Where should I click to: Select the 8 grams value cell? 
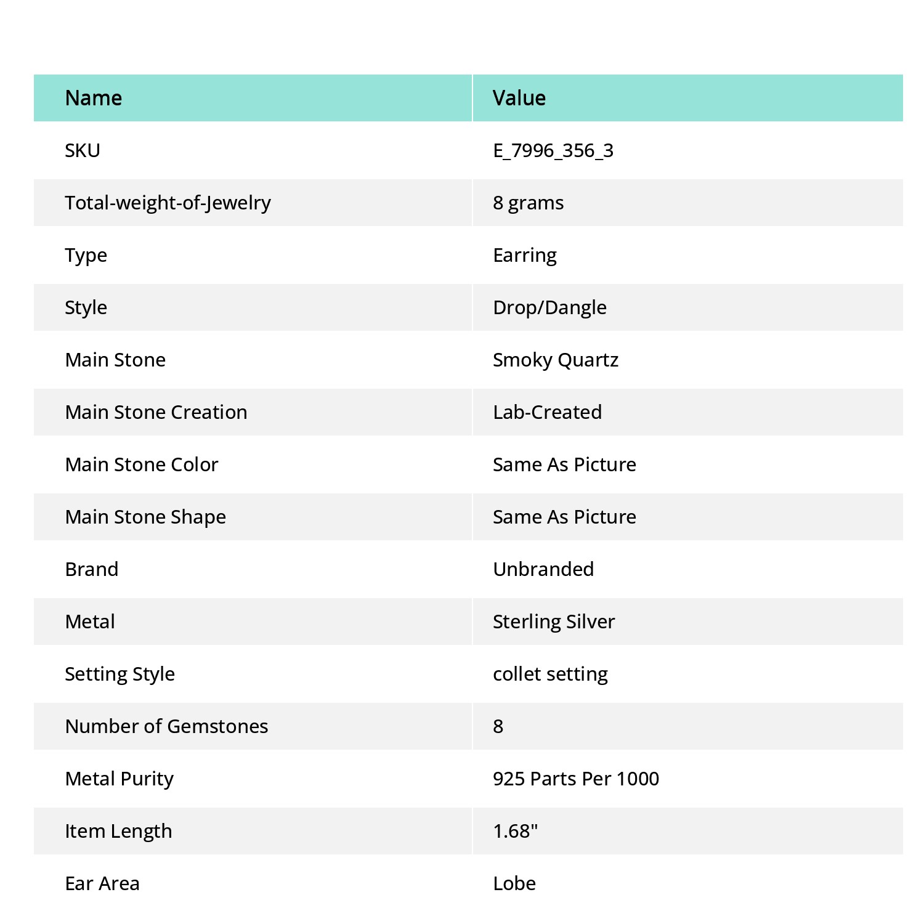pyautogui.click(x=688, y=203)
